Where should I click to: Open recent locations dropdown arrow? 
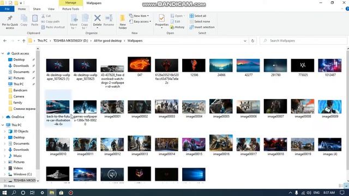click(x=18, y=41)
